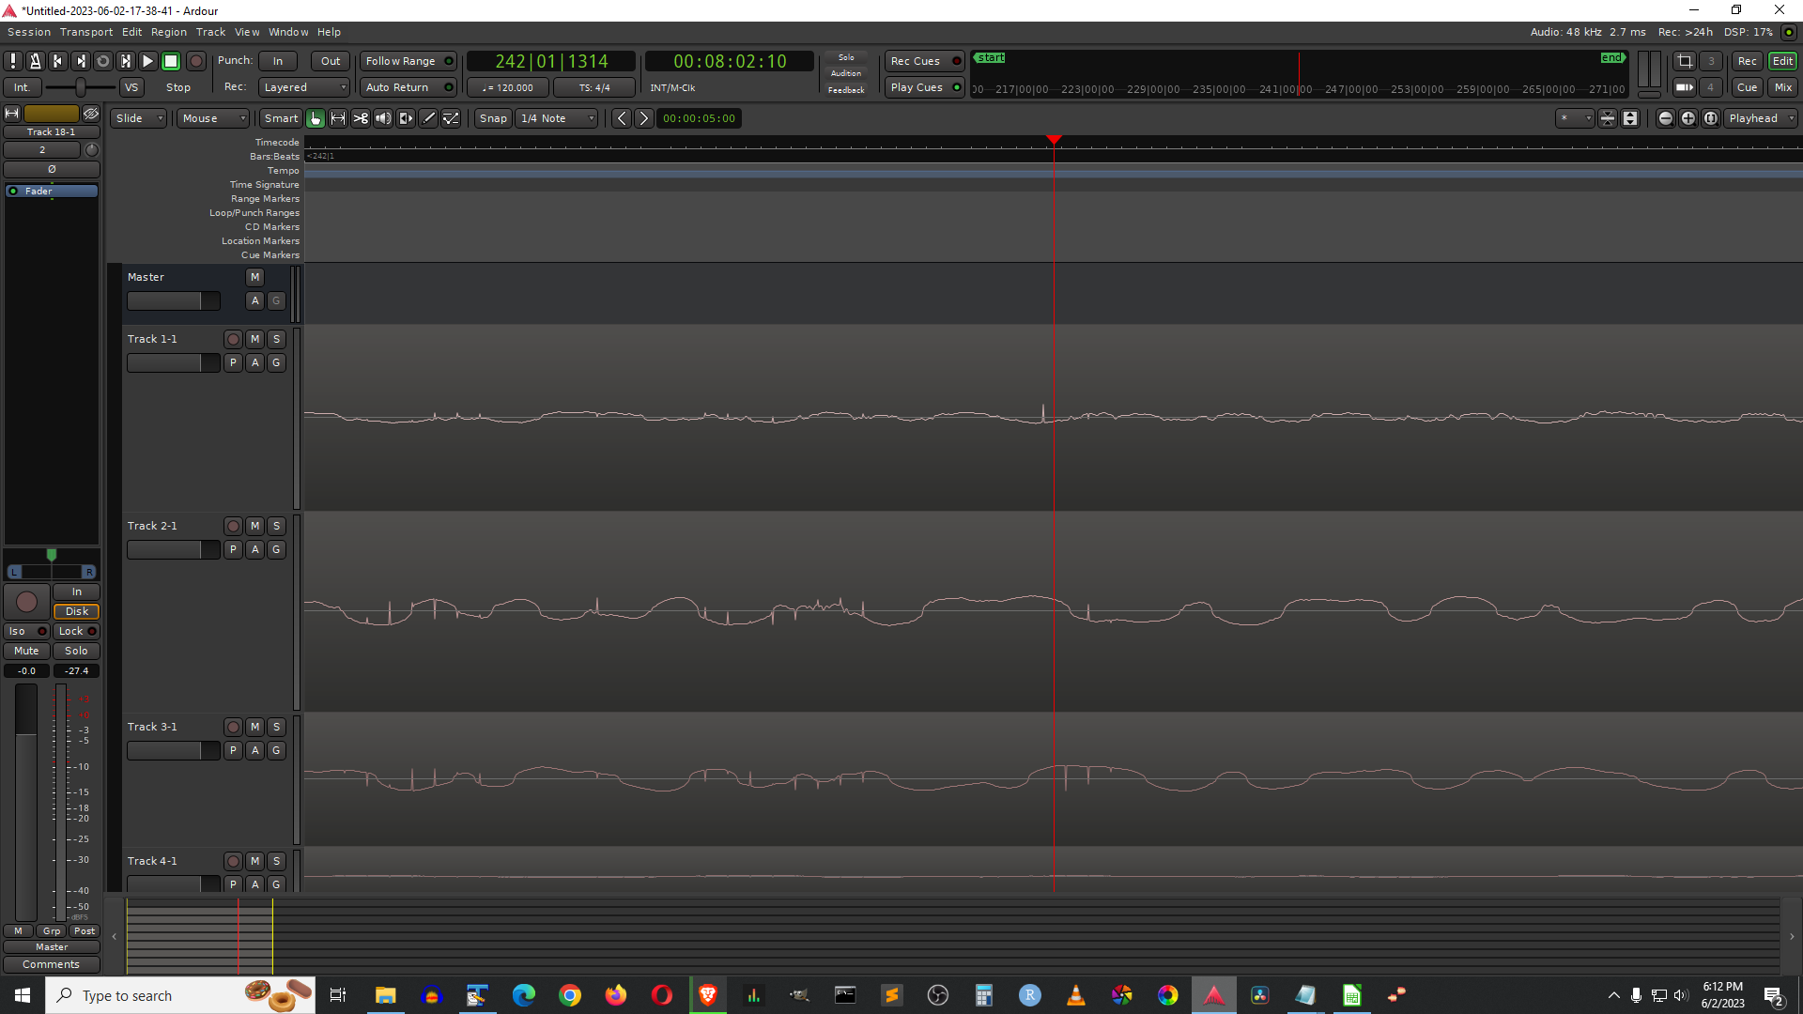Enable the global record button
The image size is (1803, 1014).
click(195, 61)
